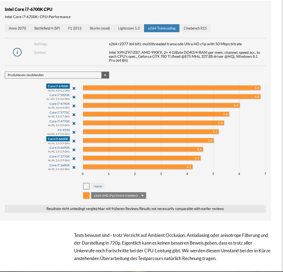Open the Core i7 4770K link

coord(60,121)
